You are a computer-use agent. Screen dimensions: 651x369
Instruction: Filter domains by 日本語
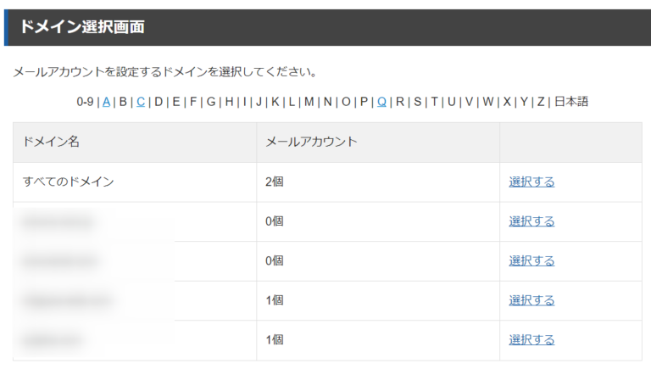click(571, 102)
